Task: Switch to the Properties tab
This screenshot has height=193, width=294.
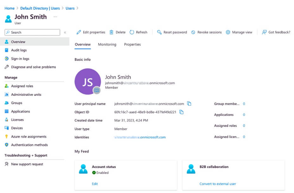Action: tap(132, 44)
